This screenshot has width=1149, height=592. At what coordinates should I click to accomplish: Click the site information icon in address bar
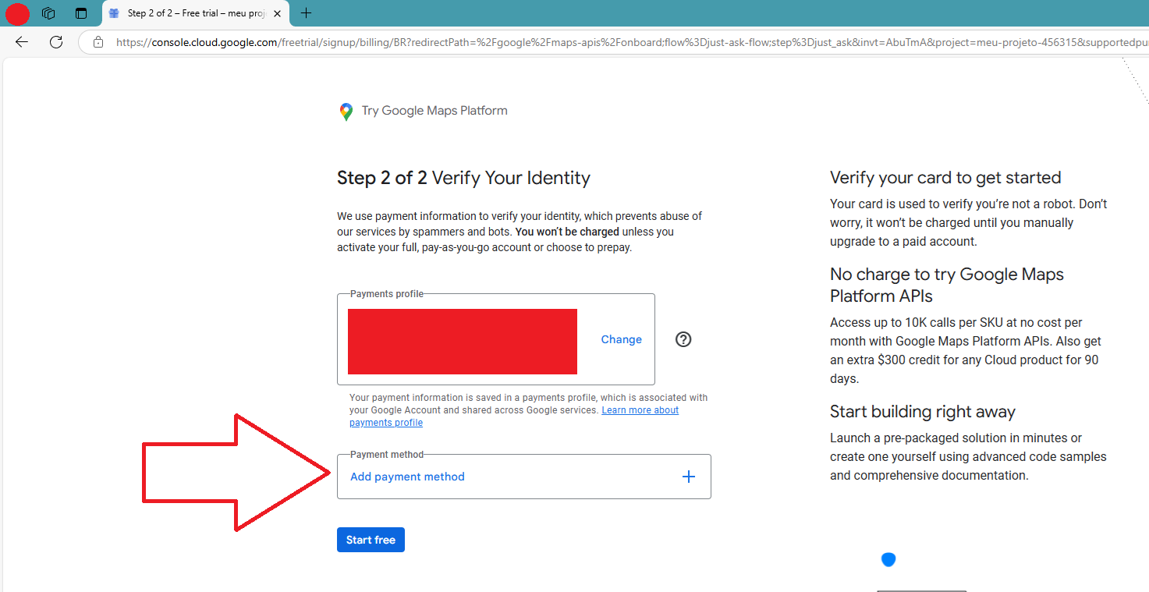98,43
